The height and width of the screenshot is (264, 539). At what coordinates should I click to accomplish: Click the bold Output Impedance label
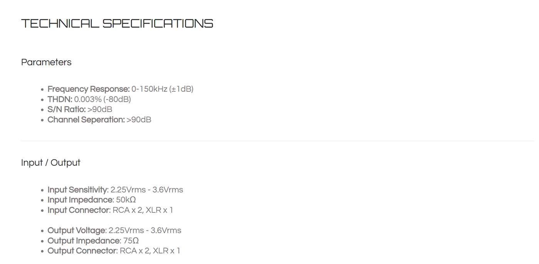tap(84, 241)
